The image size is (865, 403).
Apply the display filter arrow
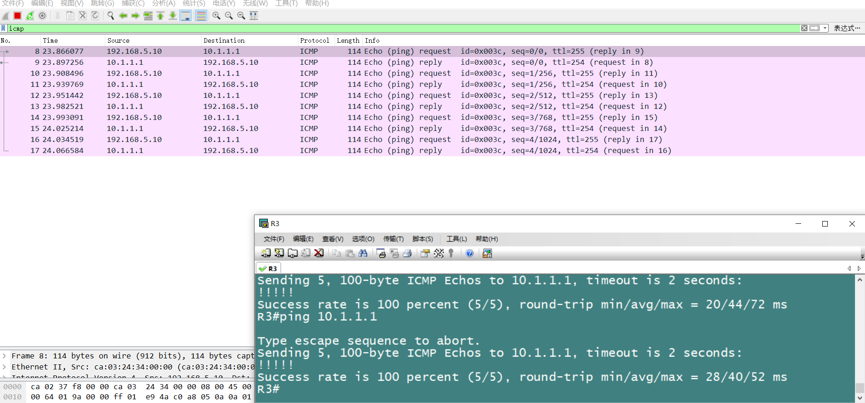click(x=814, y=28)
